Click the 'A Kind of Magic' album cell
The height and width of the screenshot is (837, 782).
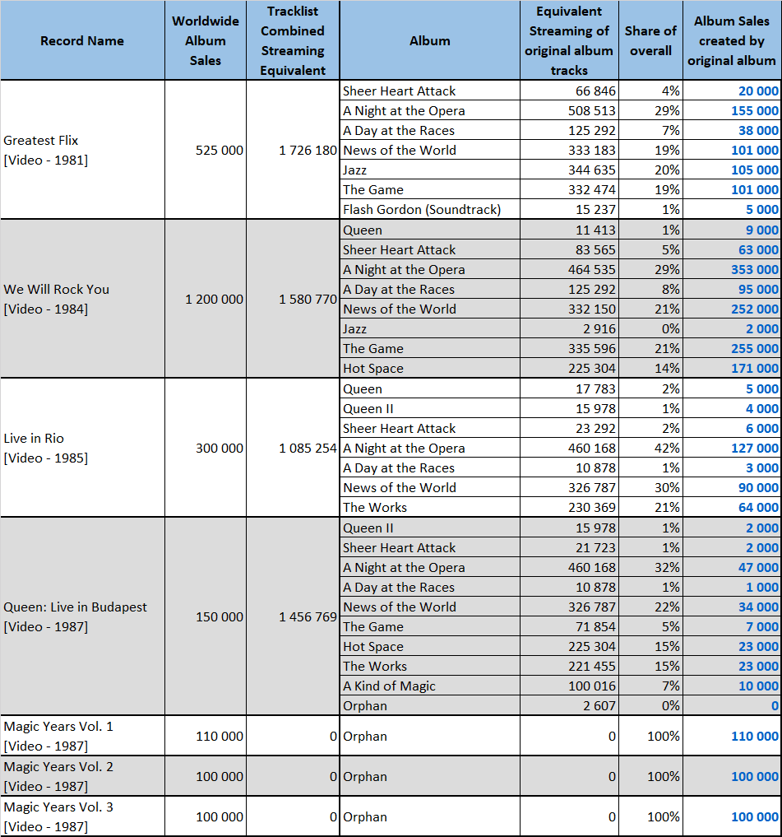pos(430,686)
